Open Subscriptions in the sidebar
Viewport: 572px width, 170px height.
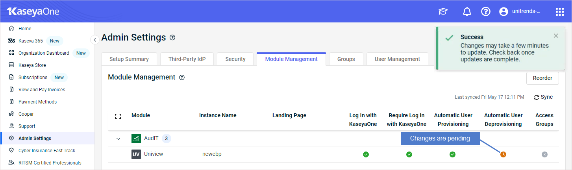pos(33,78)
